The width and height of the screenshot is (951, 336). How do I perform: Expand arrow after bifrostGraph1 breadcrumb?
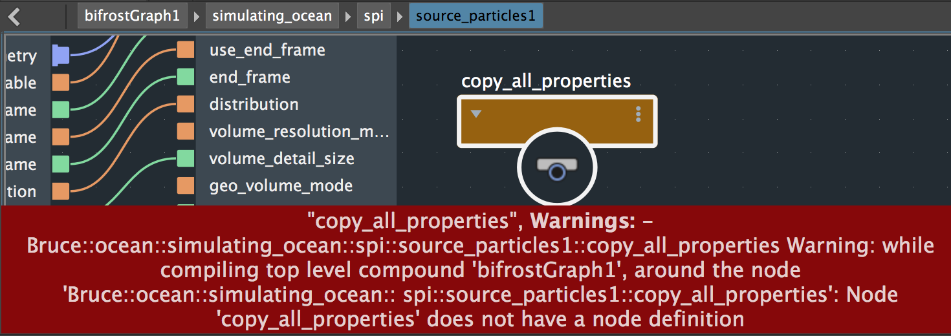pos(196,16)
